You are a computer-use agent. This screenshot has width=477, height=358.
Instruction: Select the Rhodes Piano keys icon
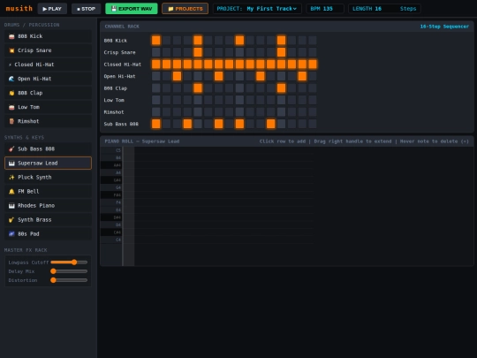click(11, 206)
